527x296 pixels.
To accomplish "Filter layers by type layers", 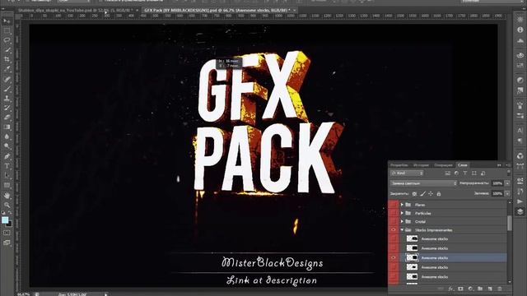I will pos(465,173).
